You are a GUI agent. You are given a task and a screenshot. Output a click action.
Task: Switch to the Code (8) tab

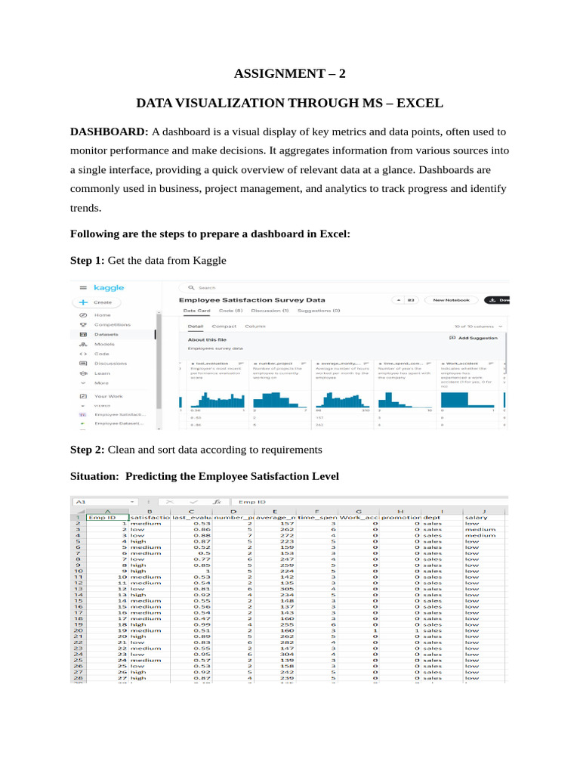coord(231,311)
